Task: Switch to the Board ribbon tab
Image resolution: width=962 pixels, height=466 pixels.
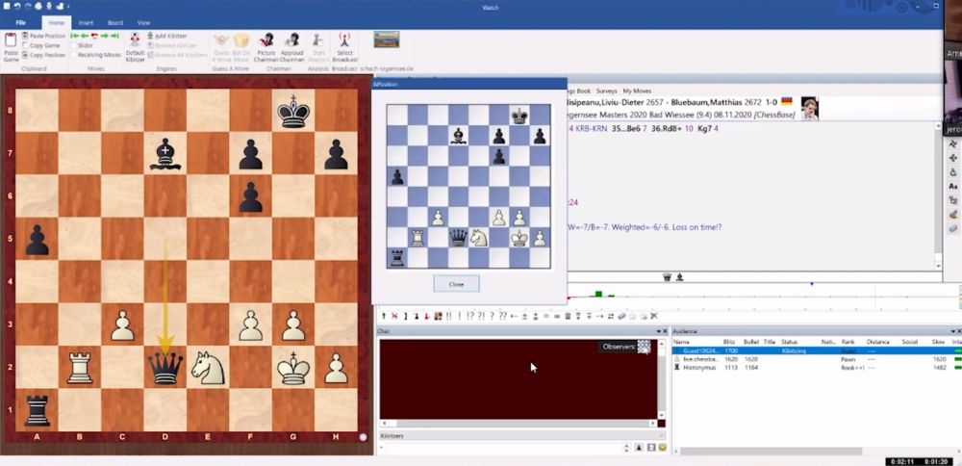Action: tap(114, 21)
